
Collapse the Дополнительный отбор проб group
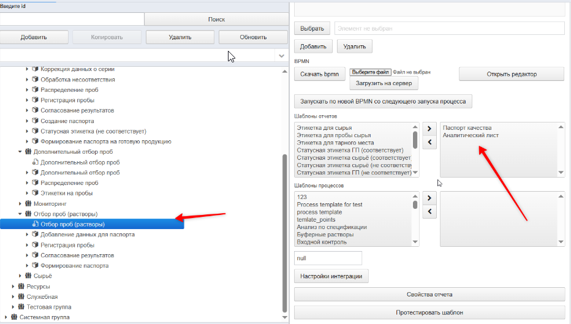[20, 152]
